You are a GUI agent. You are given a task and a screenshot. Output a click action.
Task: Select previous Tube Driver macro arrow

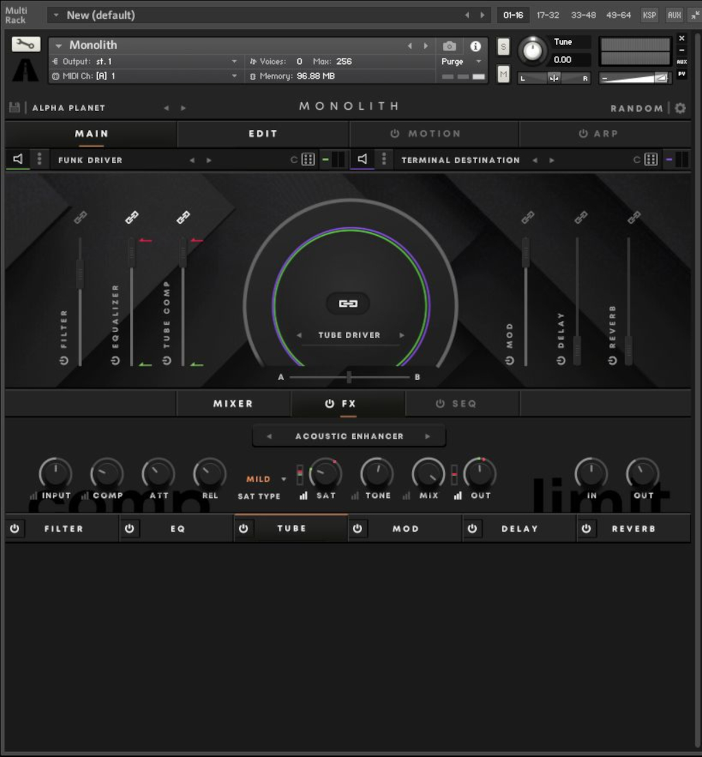(x=300, y=335)
